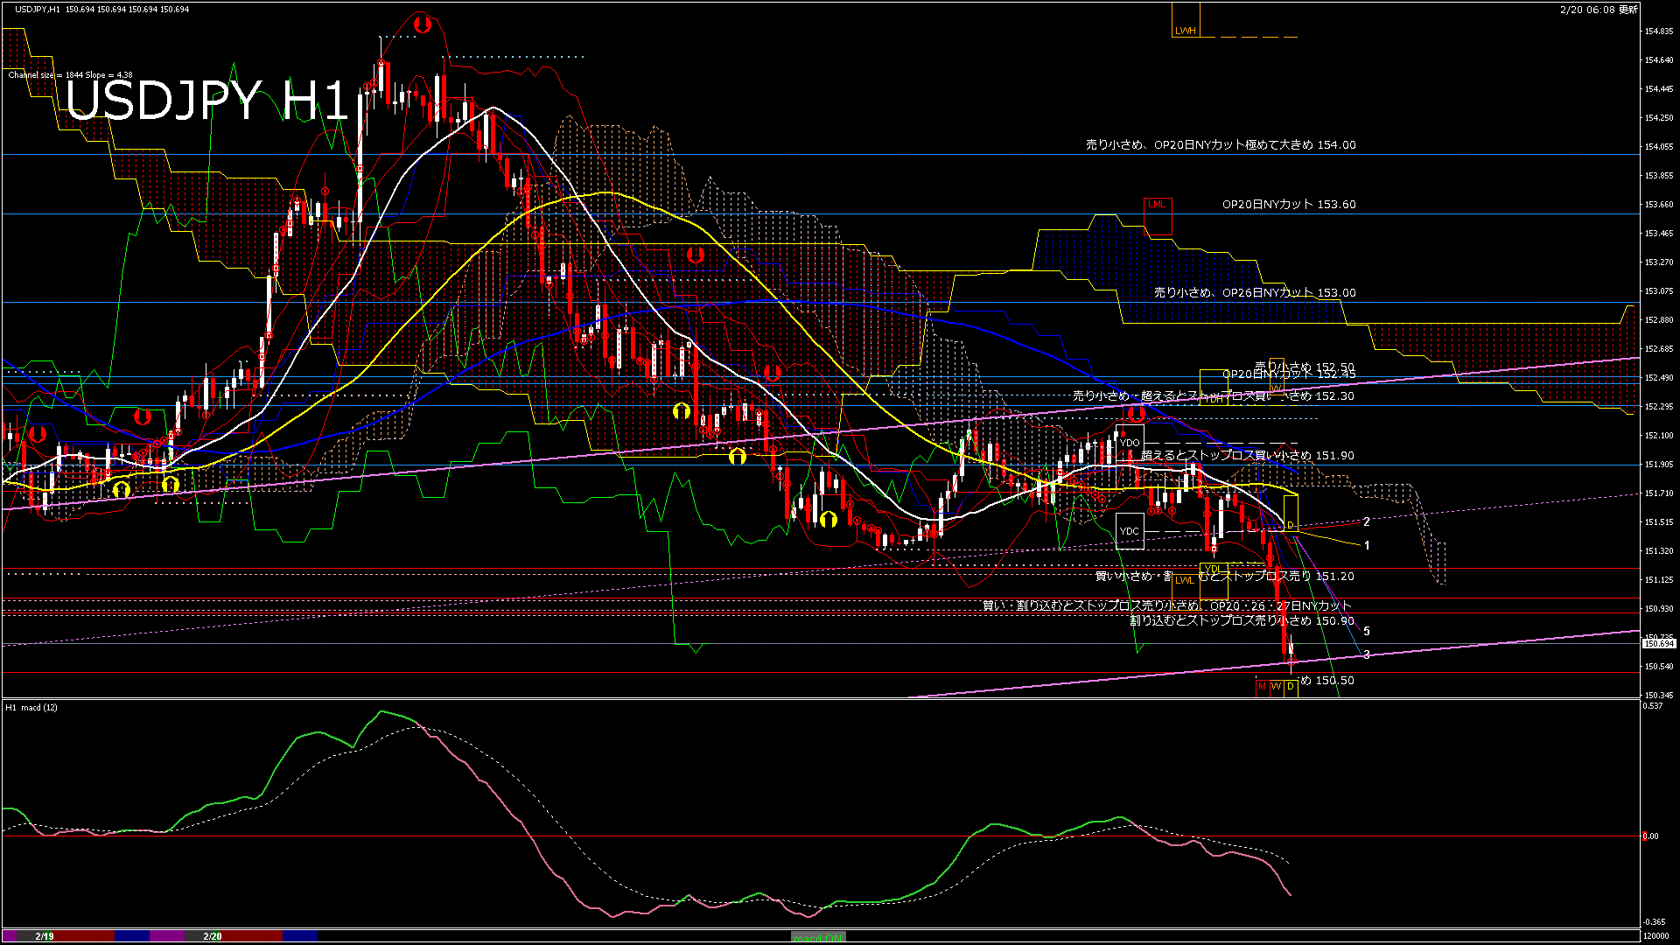Click the red arrow marker at the chart peak
This screenshot has width=1680, height=945.
point(423,24)
